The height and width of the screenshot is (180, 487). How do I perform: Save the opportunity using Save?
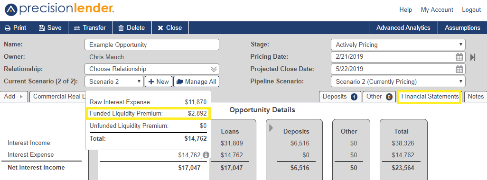(50, 27)
